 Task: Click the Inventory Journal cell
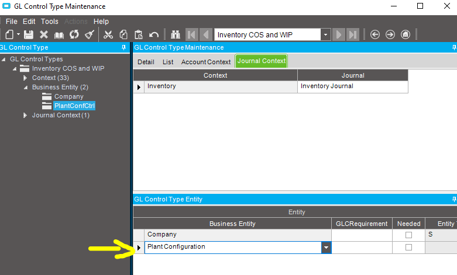[x=353, y=86]
